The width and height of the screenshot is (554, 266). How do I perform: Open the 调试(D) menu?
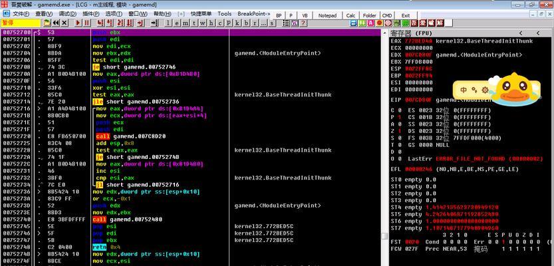coord(67,14)
